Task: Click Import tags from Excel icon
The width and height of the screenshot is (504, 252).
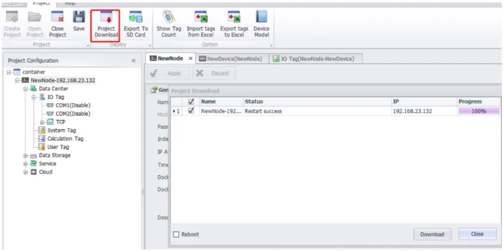Action: [201, 17]
